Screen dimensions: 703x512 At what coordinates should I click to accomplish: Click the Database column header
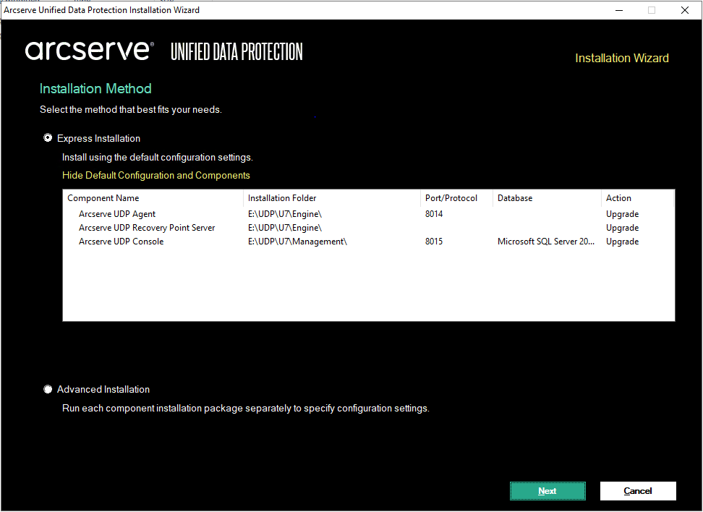click(547, 198)
